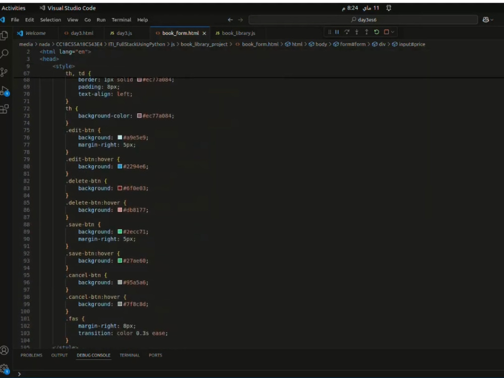Grab the debug toolbar drag handle
Screen dimensions: 504x378
coord(330,32)
